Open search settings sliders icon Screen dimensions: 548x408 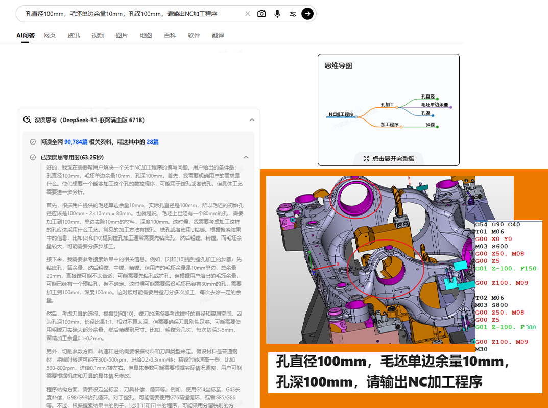click(x=293, y=14)
